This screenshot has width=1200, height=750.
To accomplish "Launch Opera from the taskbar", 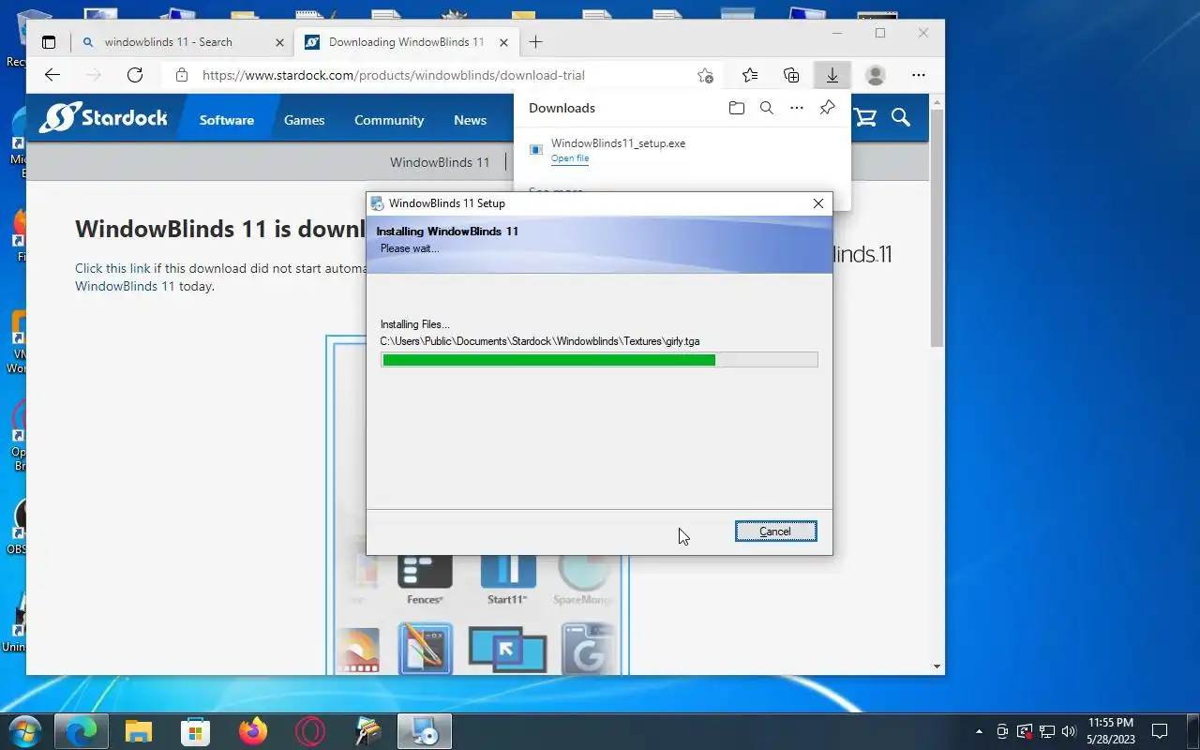I will [x=310, y=731].
